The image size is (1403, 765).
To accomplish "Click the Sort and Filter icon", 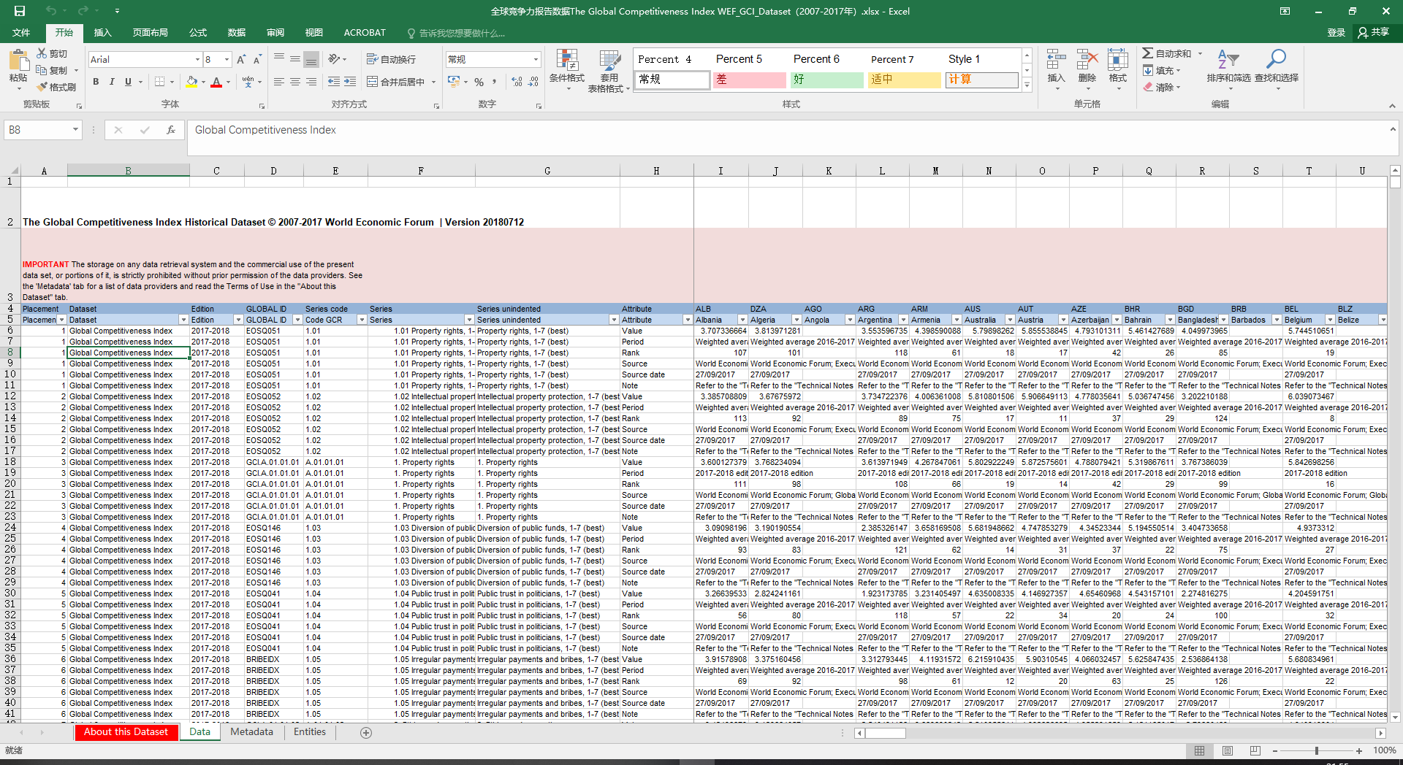I will [x=1228, y=60].
